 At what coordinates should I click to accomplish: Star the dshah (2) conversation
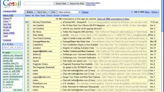31,58
